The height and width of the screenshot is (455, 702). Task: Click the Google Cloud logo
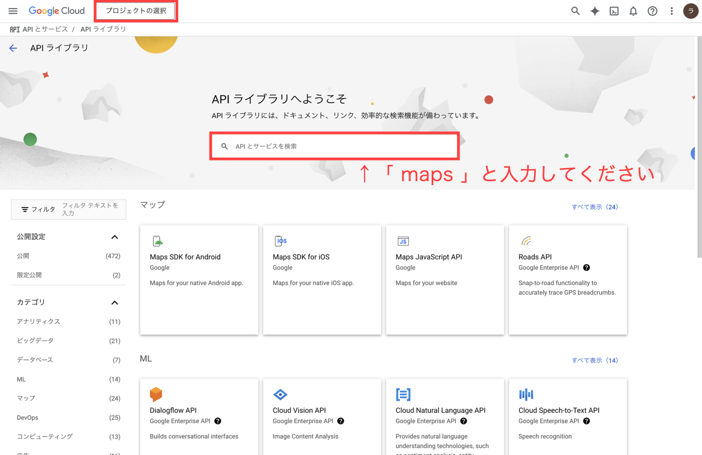[56, 11]
